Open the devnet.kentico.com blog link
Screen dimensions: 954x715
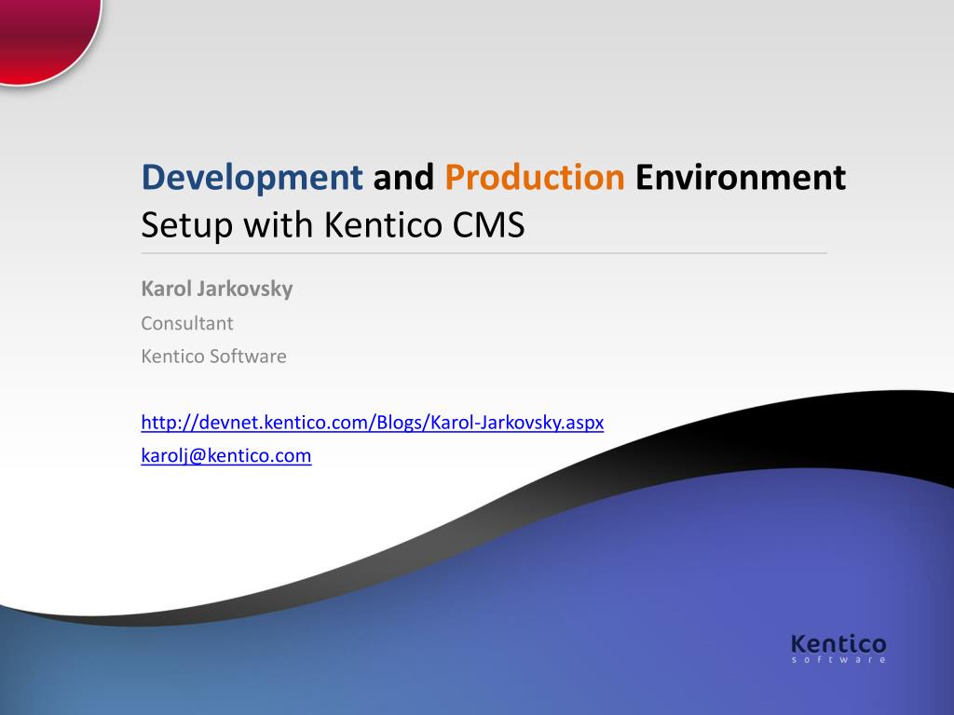373,422
